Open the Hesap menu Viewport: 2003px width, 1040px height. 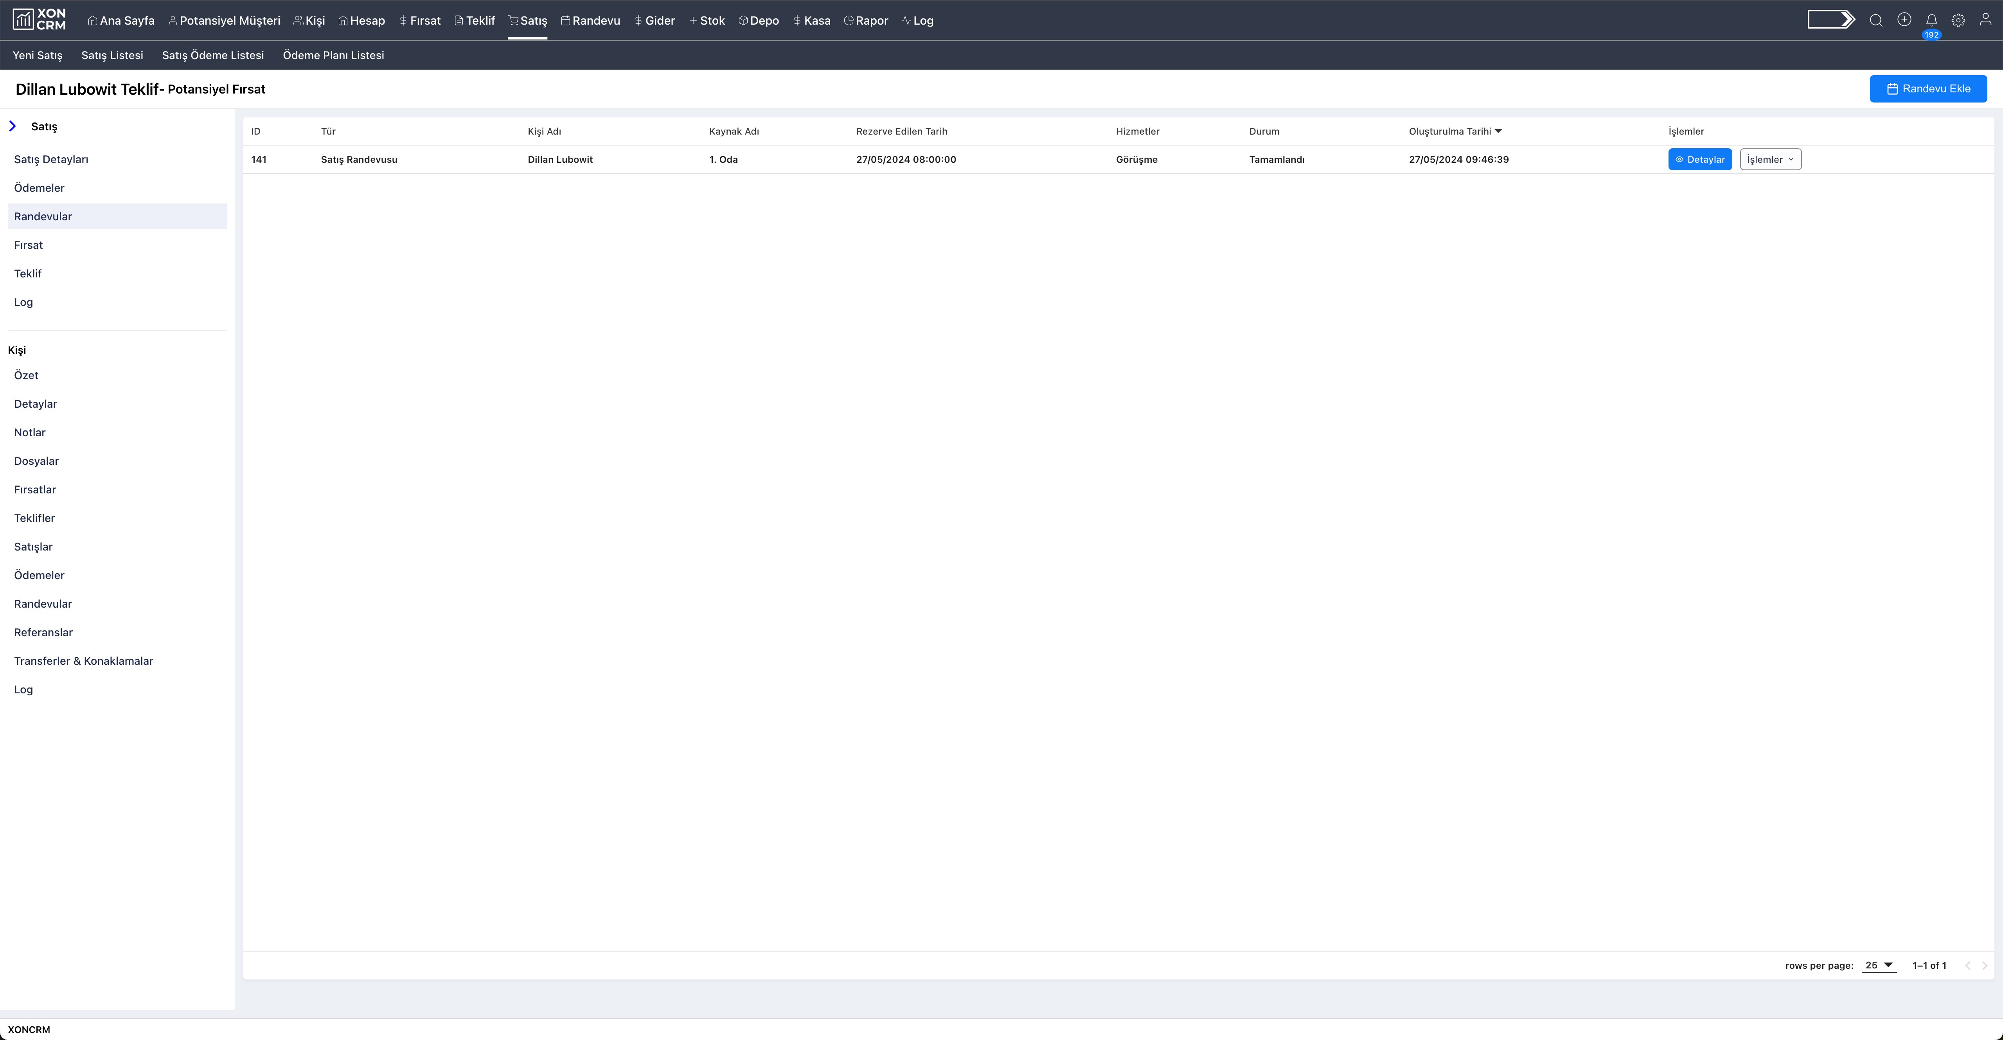click(x=361, y=20)
